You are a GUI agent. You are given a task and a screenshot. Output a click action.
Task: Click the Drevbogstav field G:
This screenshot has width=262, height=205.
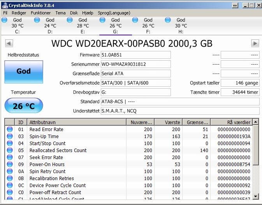(136, 92)
